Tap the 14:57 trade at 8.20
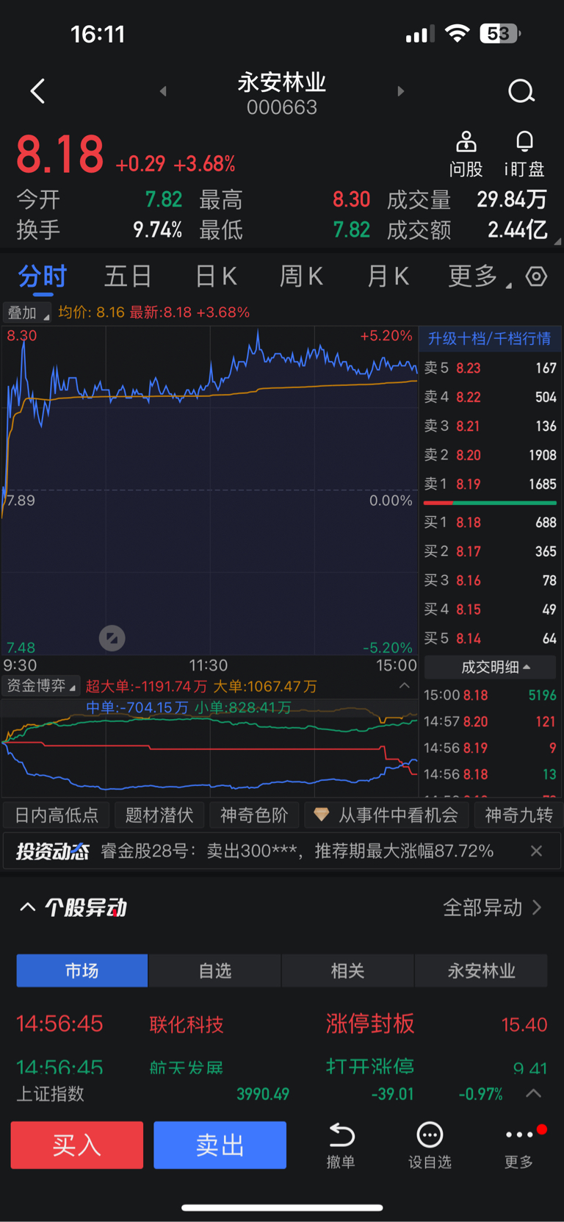This screenshot has height=1222, width=564. point(490,721)
